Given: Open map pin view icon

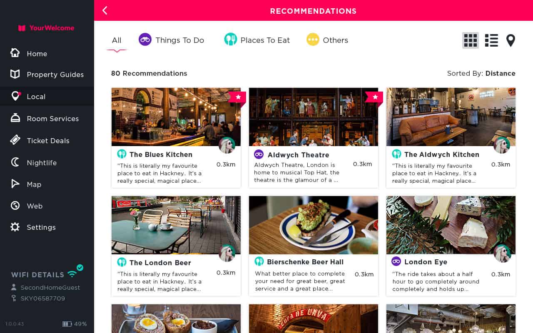Looking at the screenshot, I should pyautogui.click(x=511, y=40).
